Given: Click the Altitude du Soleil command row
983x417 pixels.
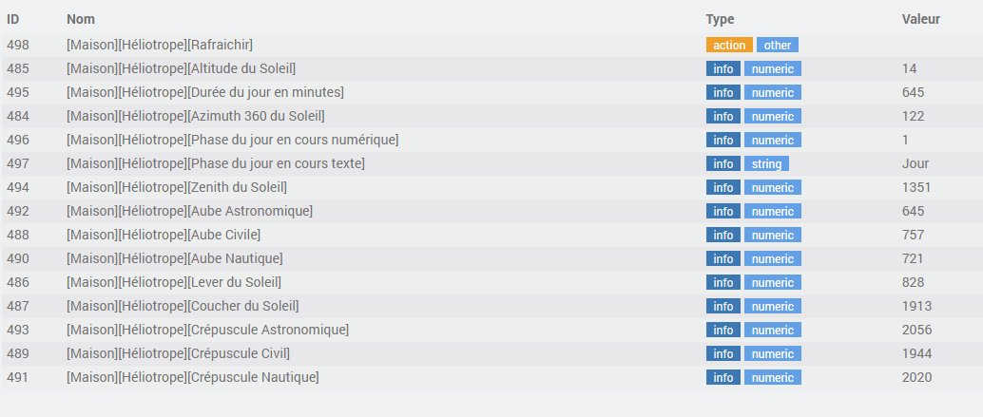Looking at the screenshot, I should [181, 68].
